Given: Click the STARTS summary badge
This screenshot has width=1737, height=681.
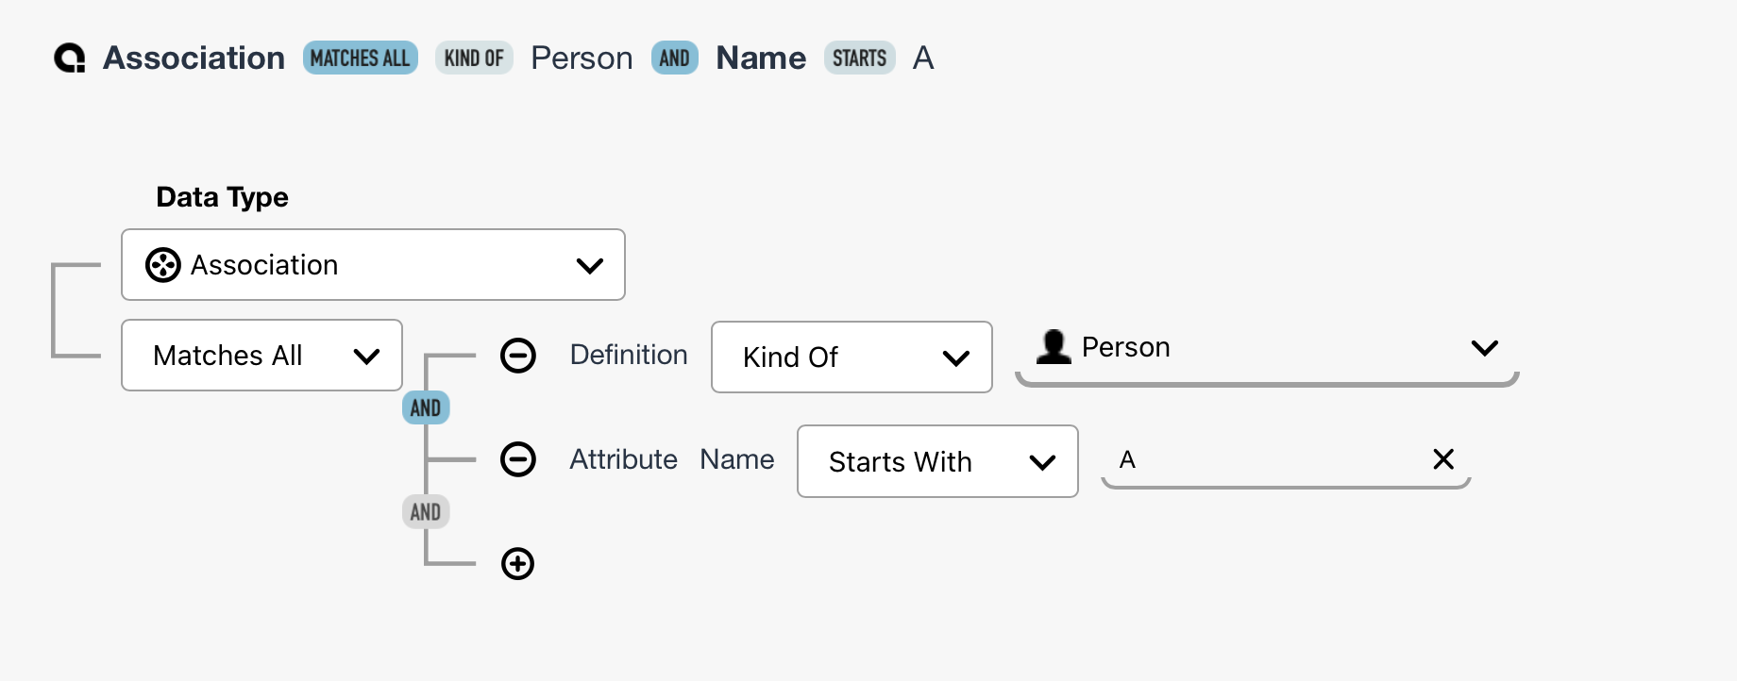Looking at the screenshot, I should tap(859, 58).
